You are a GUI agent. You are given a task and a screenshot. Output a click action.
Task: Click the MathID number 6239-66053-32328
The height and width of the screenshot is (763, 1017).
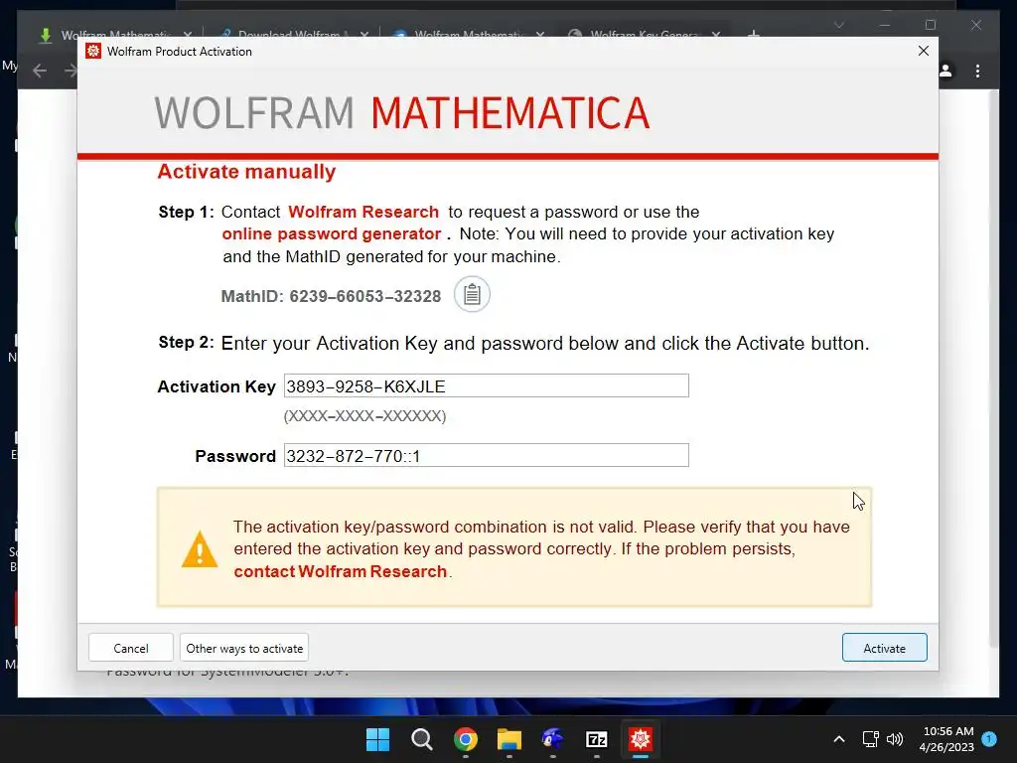pos(365,296)
